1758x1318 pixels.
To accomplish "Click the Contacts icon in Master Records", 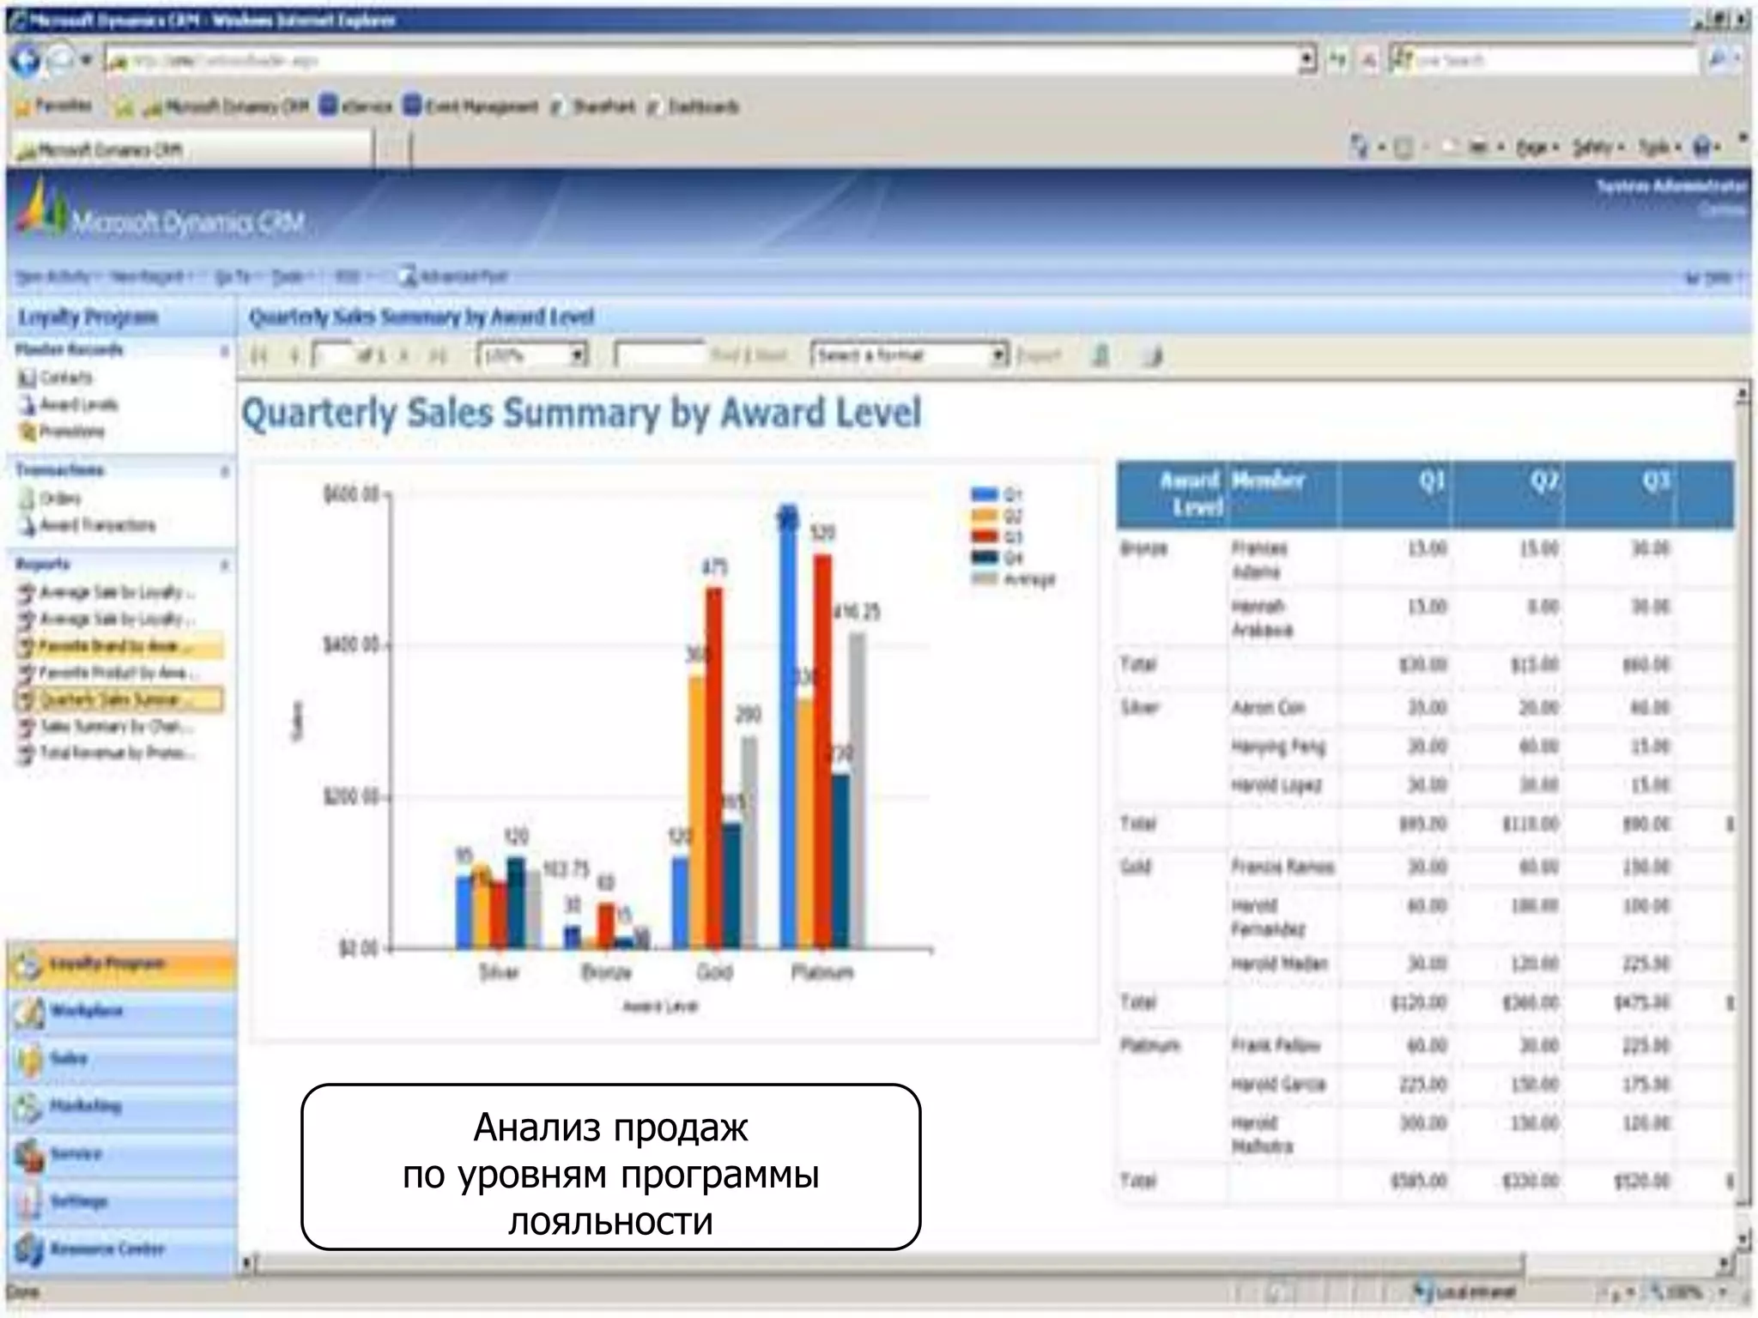I will 28,378.
